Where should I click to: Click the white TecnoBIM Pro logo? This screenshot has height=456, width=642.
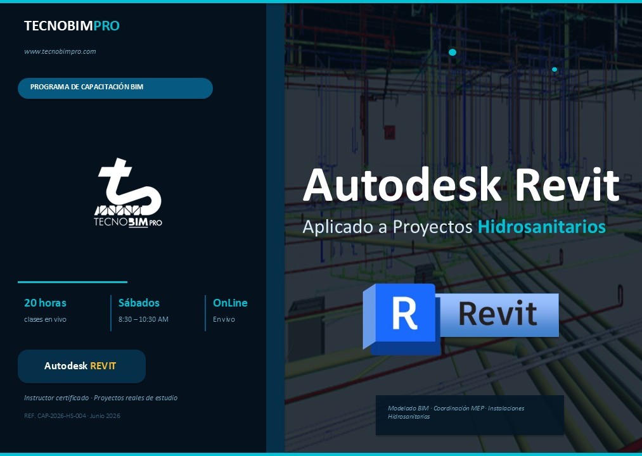128,193
